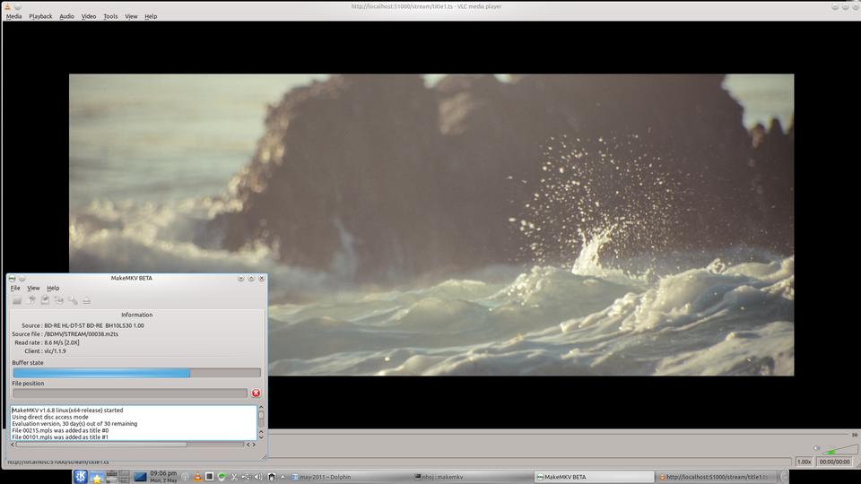Adjust the VLC volume slider

[840, 451]
